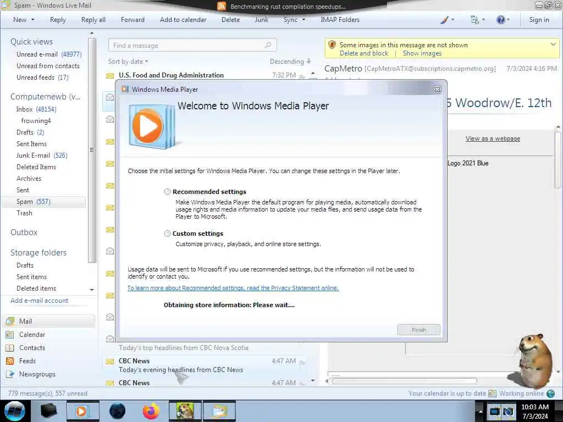Viewport: 563px width, 422px height.
Task: Switch to Mail view icon
Action: [x=10, y=321]
